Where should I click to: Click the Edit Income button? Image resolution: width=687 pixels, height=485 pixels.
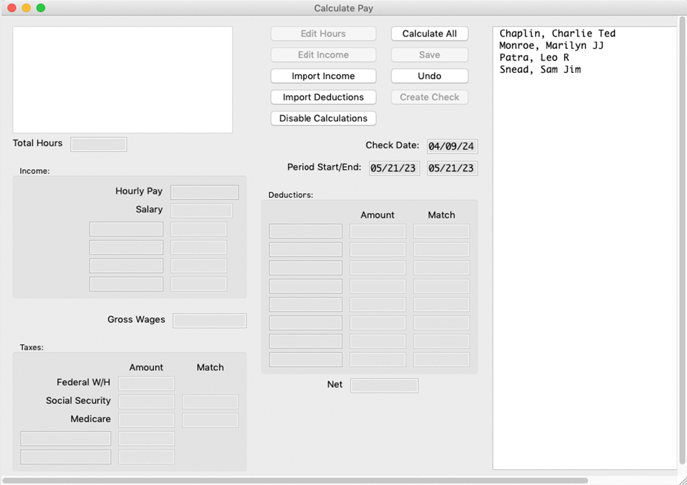coord(323,54)
